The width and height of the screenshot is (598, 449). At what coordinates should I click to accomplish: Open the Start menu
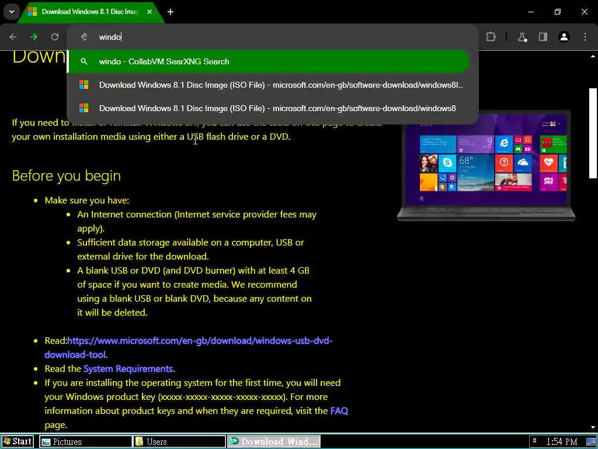[17, 441]
